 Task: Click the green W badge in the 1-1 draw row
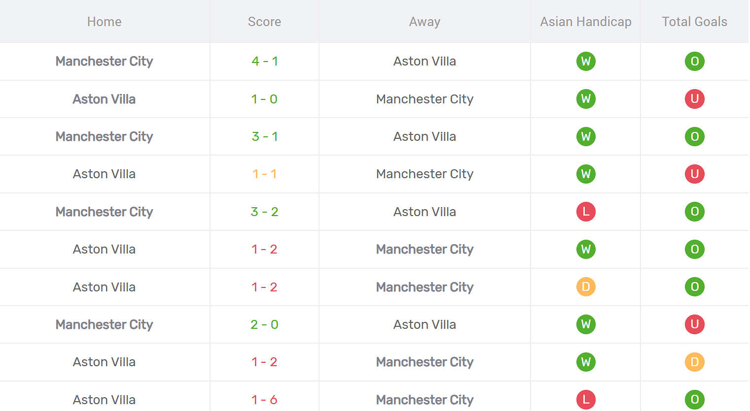coord(586,174)
